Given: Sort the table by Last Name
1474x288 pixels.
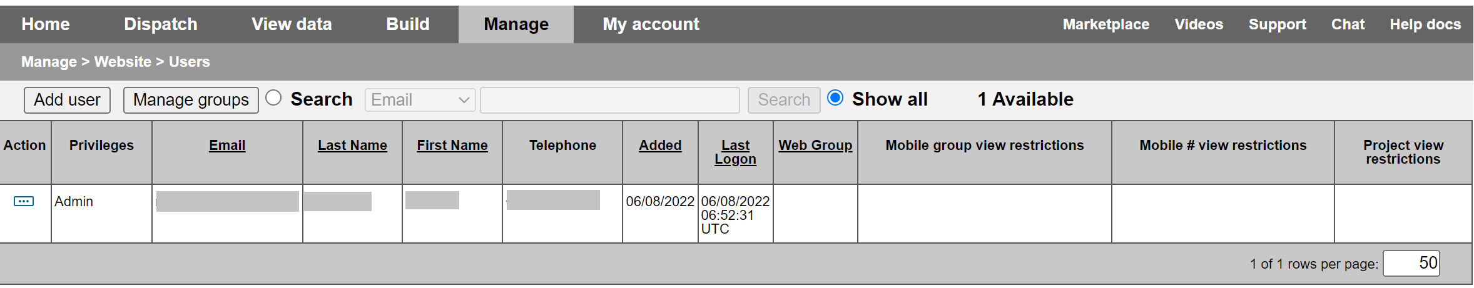Looking at the screenshot, I should 352,146.
